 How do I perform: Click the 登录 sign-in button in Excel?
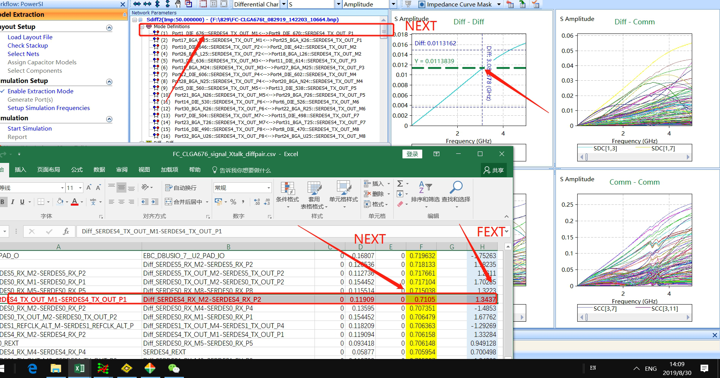(412, 154)
